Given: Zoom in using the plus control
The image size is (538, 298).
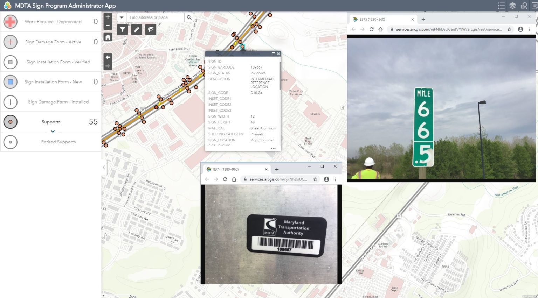Looking at the screenshot, I should pyautogui.click(x=108, y=16).
